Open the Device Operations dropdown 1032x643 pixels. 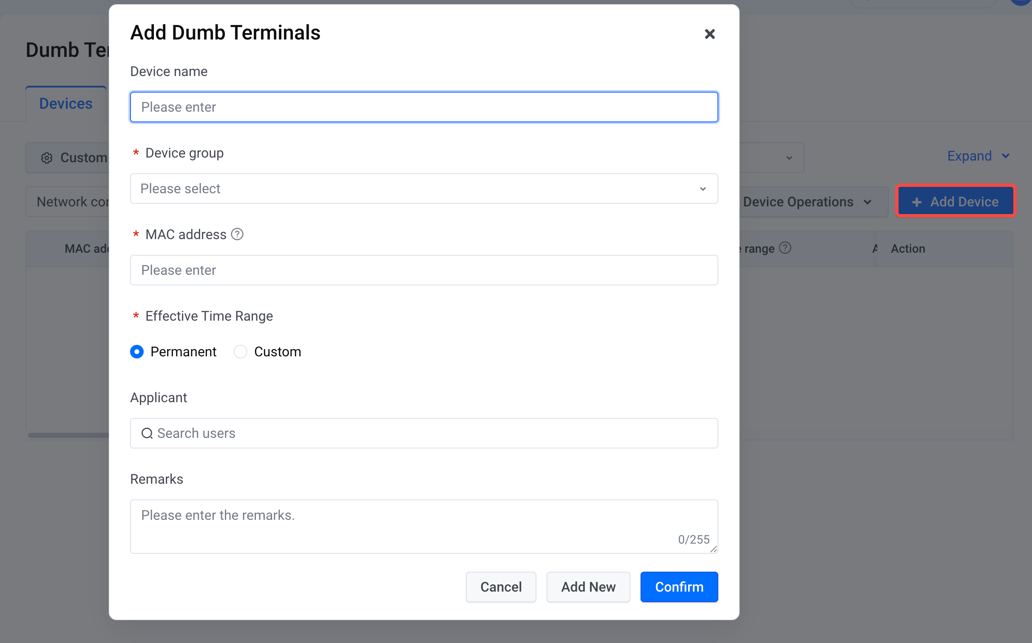tap(806, 202)
